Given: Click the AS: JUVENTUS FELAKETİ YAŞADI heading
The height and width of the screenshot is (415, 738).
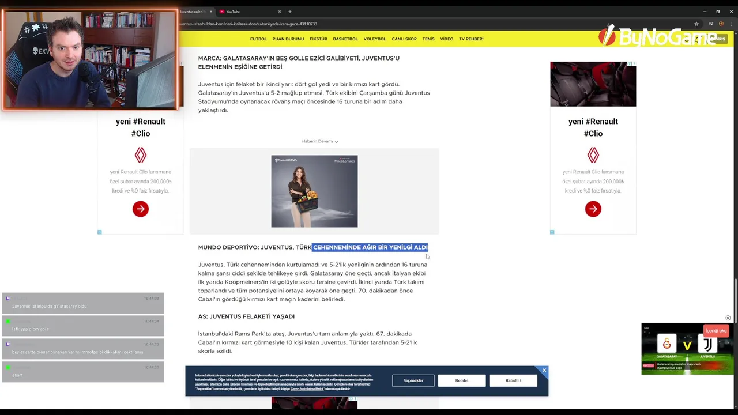Looking at the screenshot, I should coord(246,316).
